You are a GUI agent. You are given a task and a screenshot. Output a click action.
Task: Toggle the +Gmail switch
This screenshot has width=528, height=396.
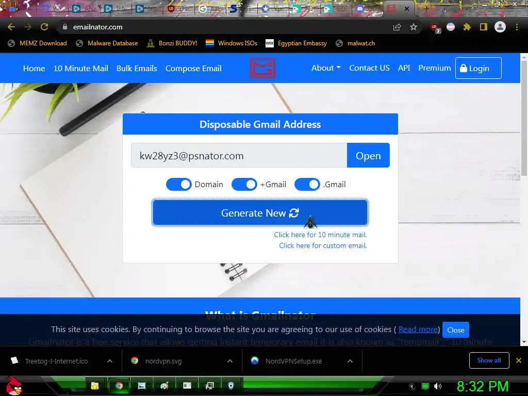pos(244,185)
